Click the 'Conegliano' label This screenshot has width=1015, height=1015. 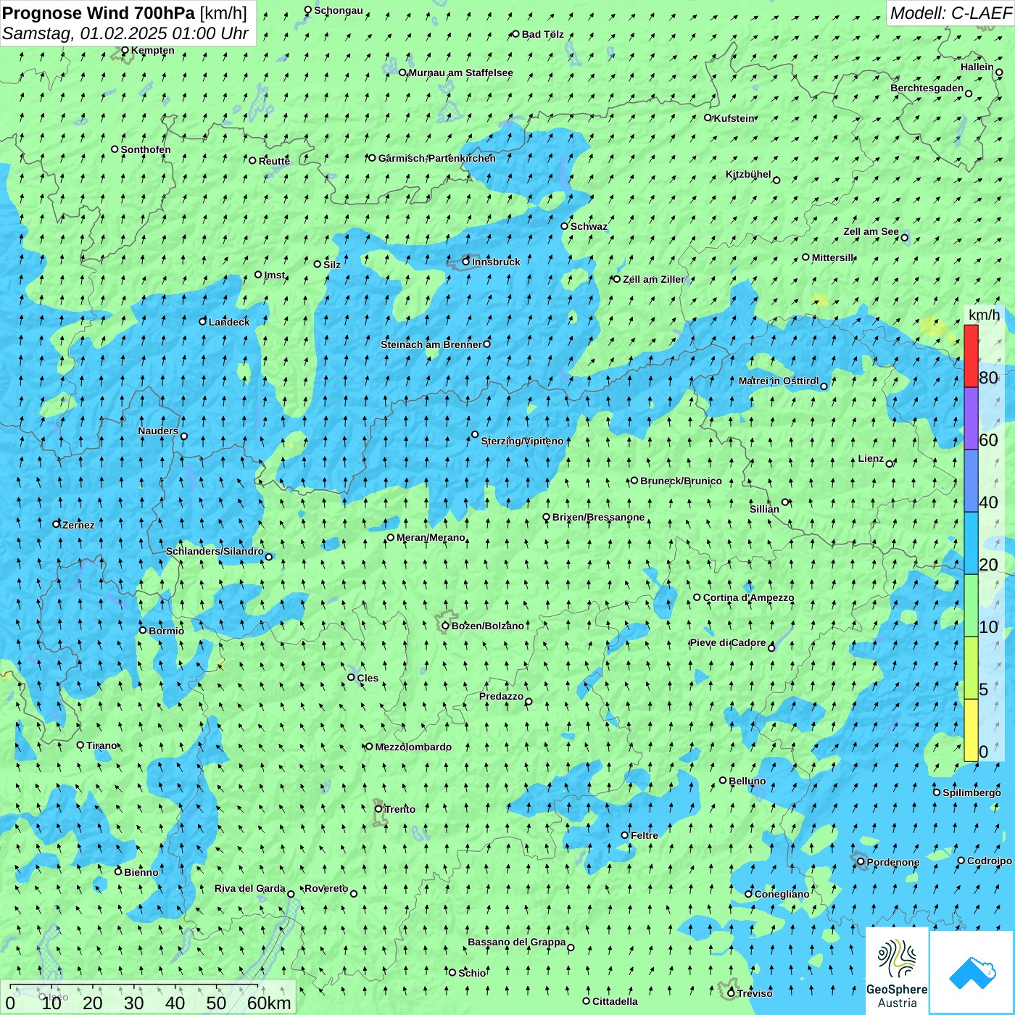pyautogui.click(x=782, y=894)
